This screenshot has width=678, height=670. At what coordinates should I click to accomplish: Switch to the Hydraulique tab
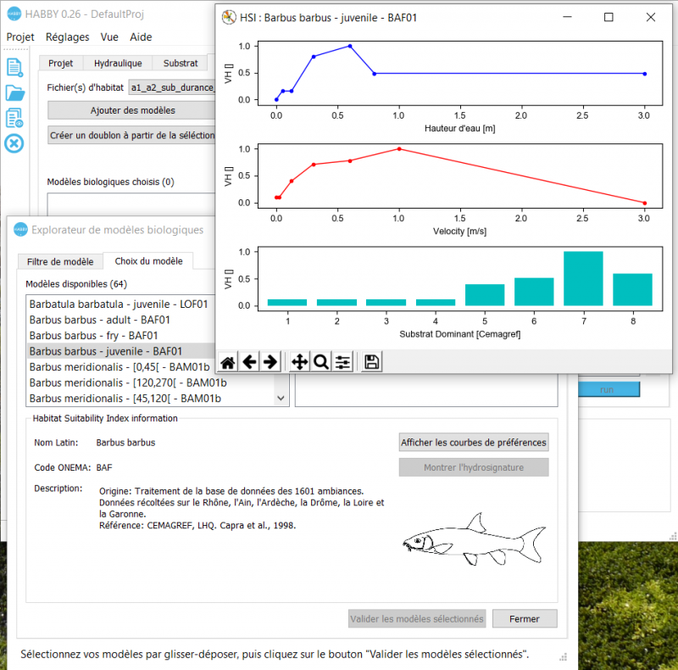[x=118, y=63]
